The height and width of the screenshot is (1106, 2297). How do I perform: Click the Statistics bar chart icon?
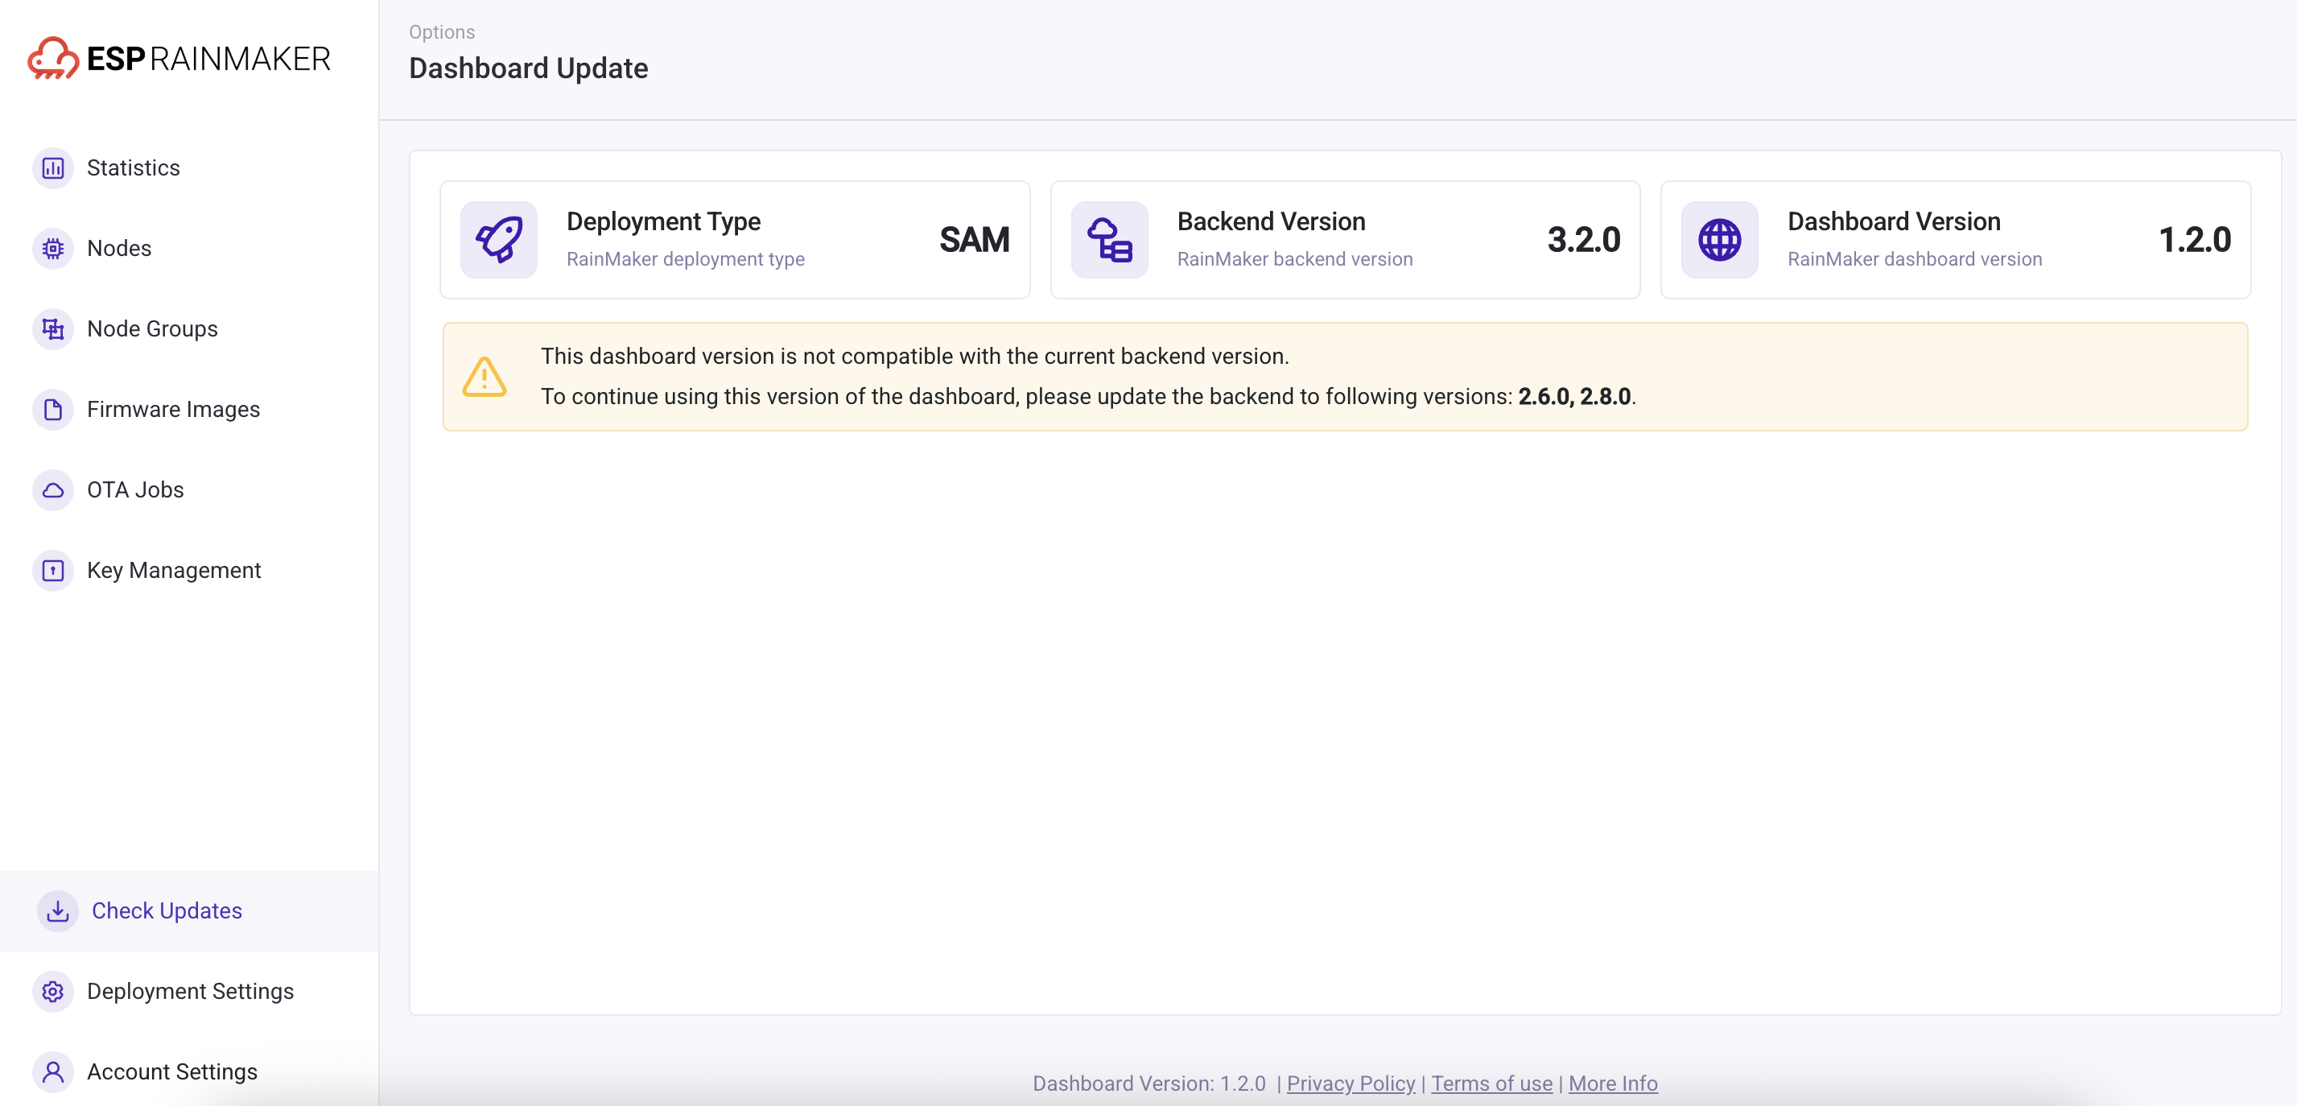pyautogui.click(x=53, y=167)
